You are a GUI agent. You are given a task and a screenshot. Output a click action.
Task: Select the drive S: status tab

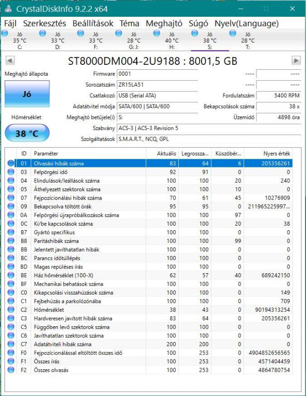coord(210,41)
